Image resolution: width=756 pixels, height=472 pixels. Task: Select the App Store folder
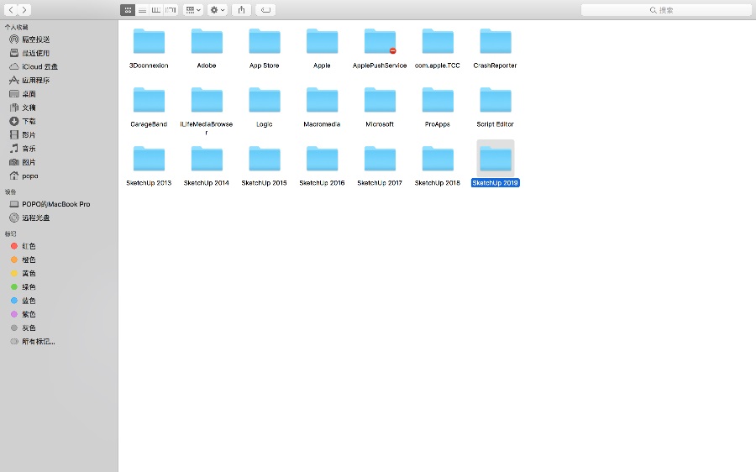click(265, 41)
